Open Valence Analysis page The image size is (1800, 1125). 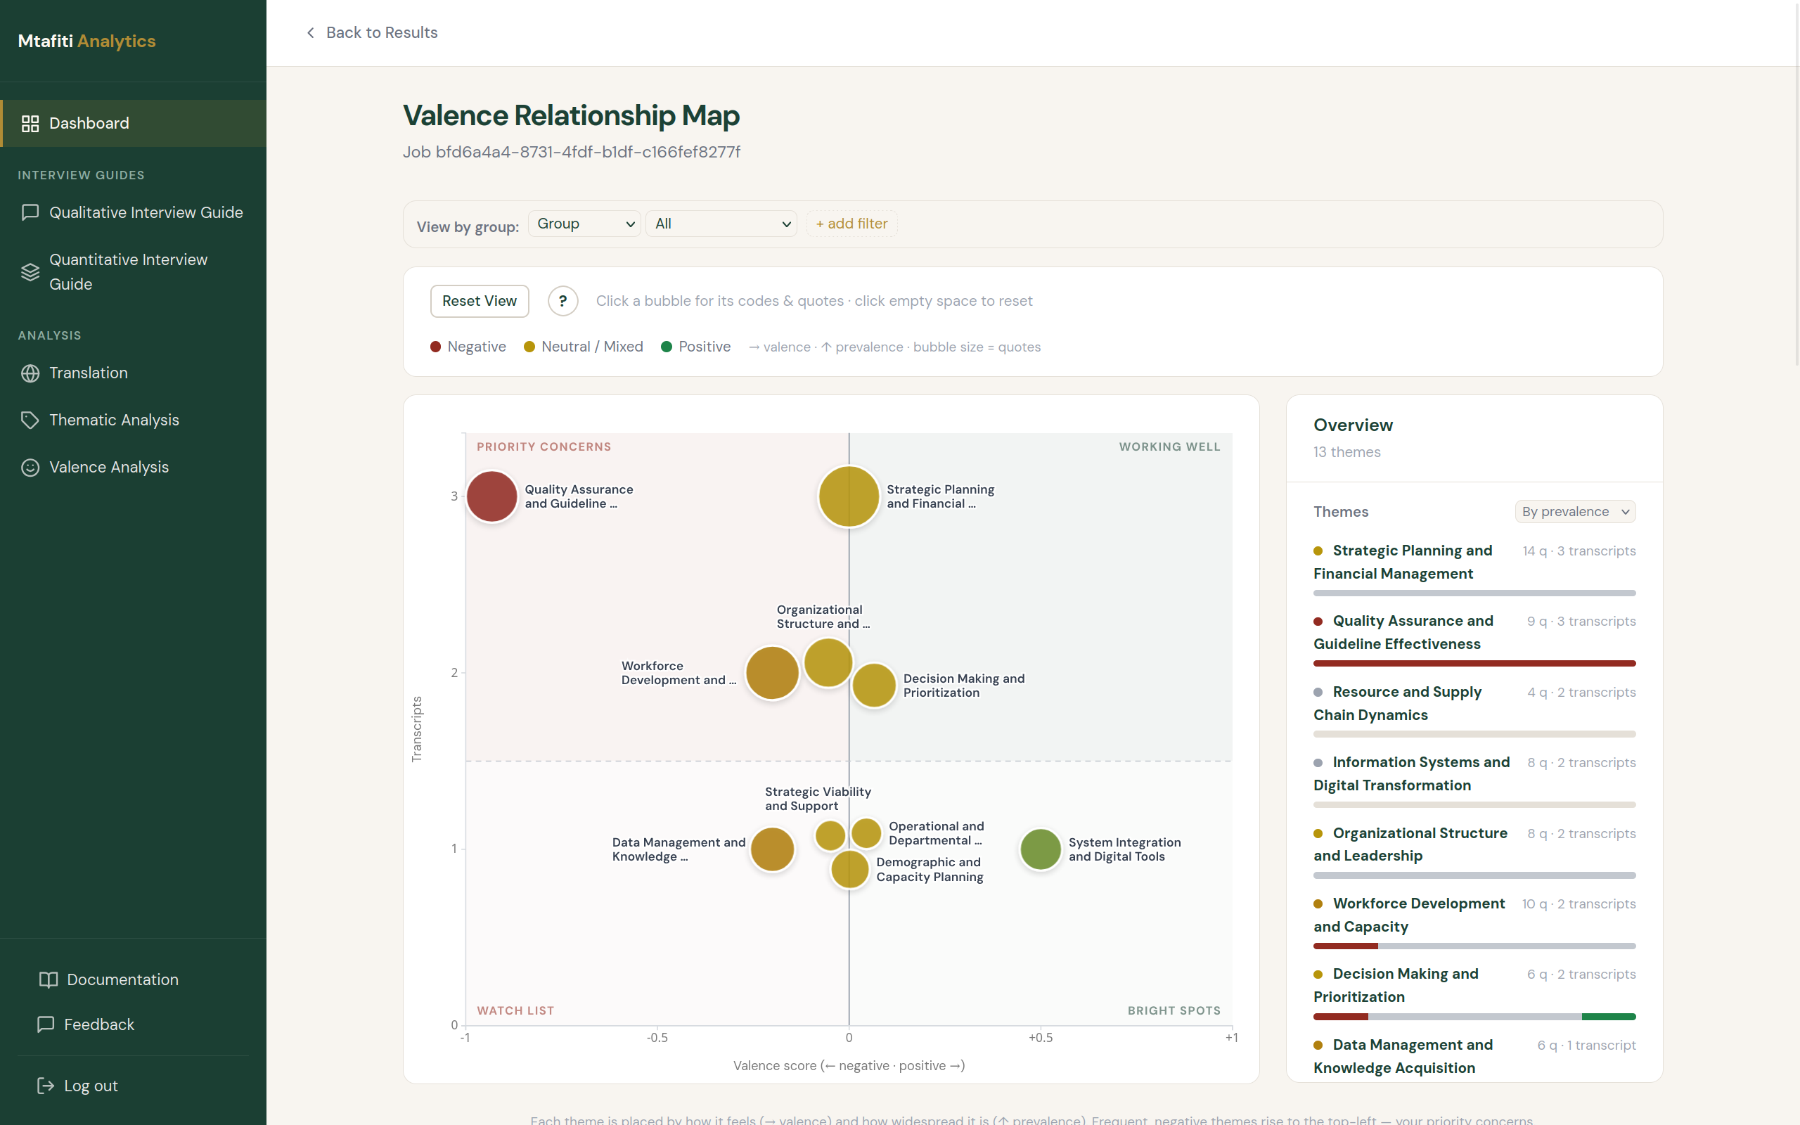pyautogui.click(x=133, y=468)
